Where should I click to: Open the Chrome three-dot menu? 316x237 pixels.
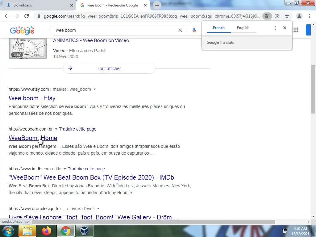(x=309, y=16)
